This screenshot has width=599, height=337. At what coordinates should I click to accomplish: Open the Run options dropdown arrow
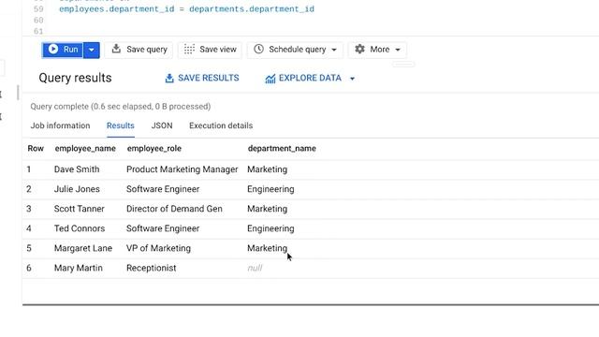point(92,50)
